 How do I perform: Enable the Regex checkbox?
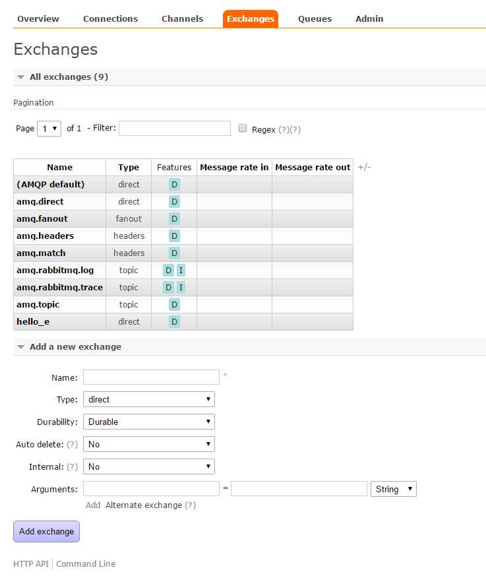pyautogui.click(x=243, y=128)
